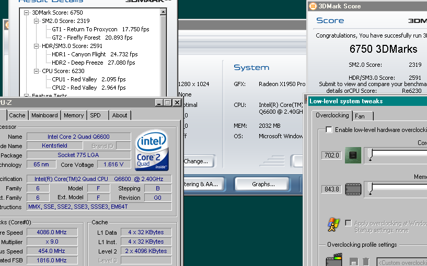Click the Q6600 @ 2.40GHz specification field

[99, 179]
